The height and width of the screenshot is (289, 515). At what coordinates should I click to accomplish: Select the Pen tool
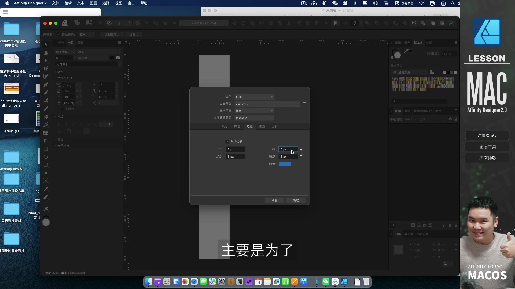46,85
